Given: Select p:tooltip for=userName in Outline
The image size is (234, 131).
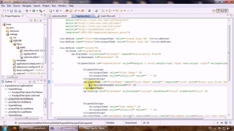Looking at the screenshot, I should 20,112.
